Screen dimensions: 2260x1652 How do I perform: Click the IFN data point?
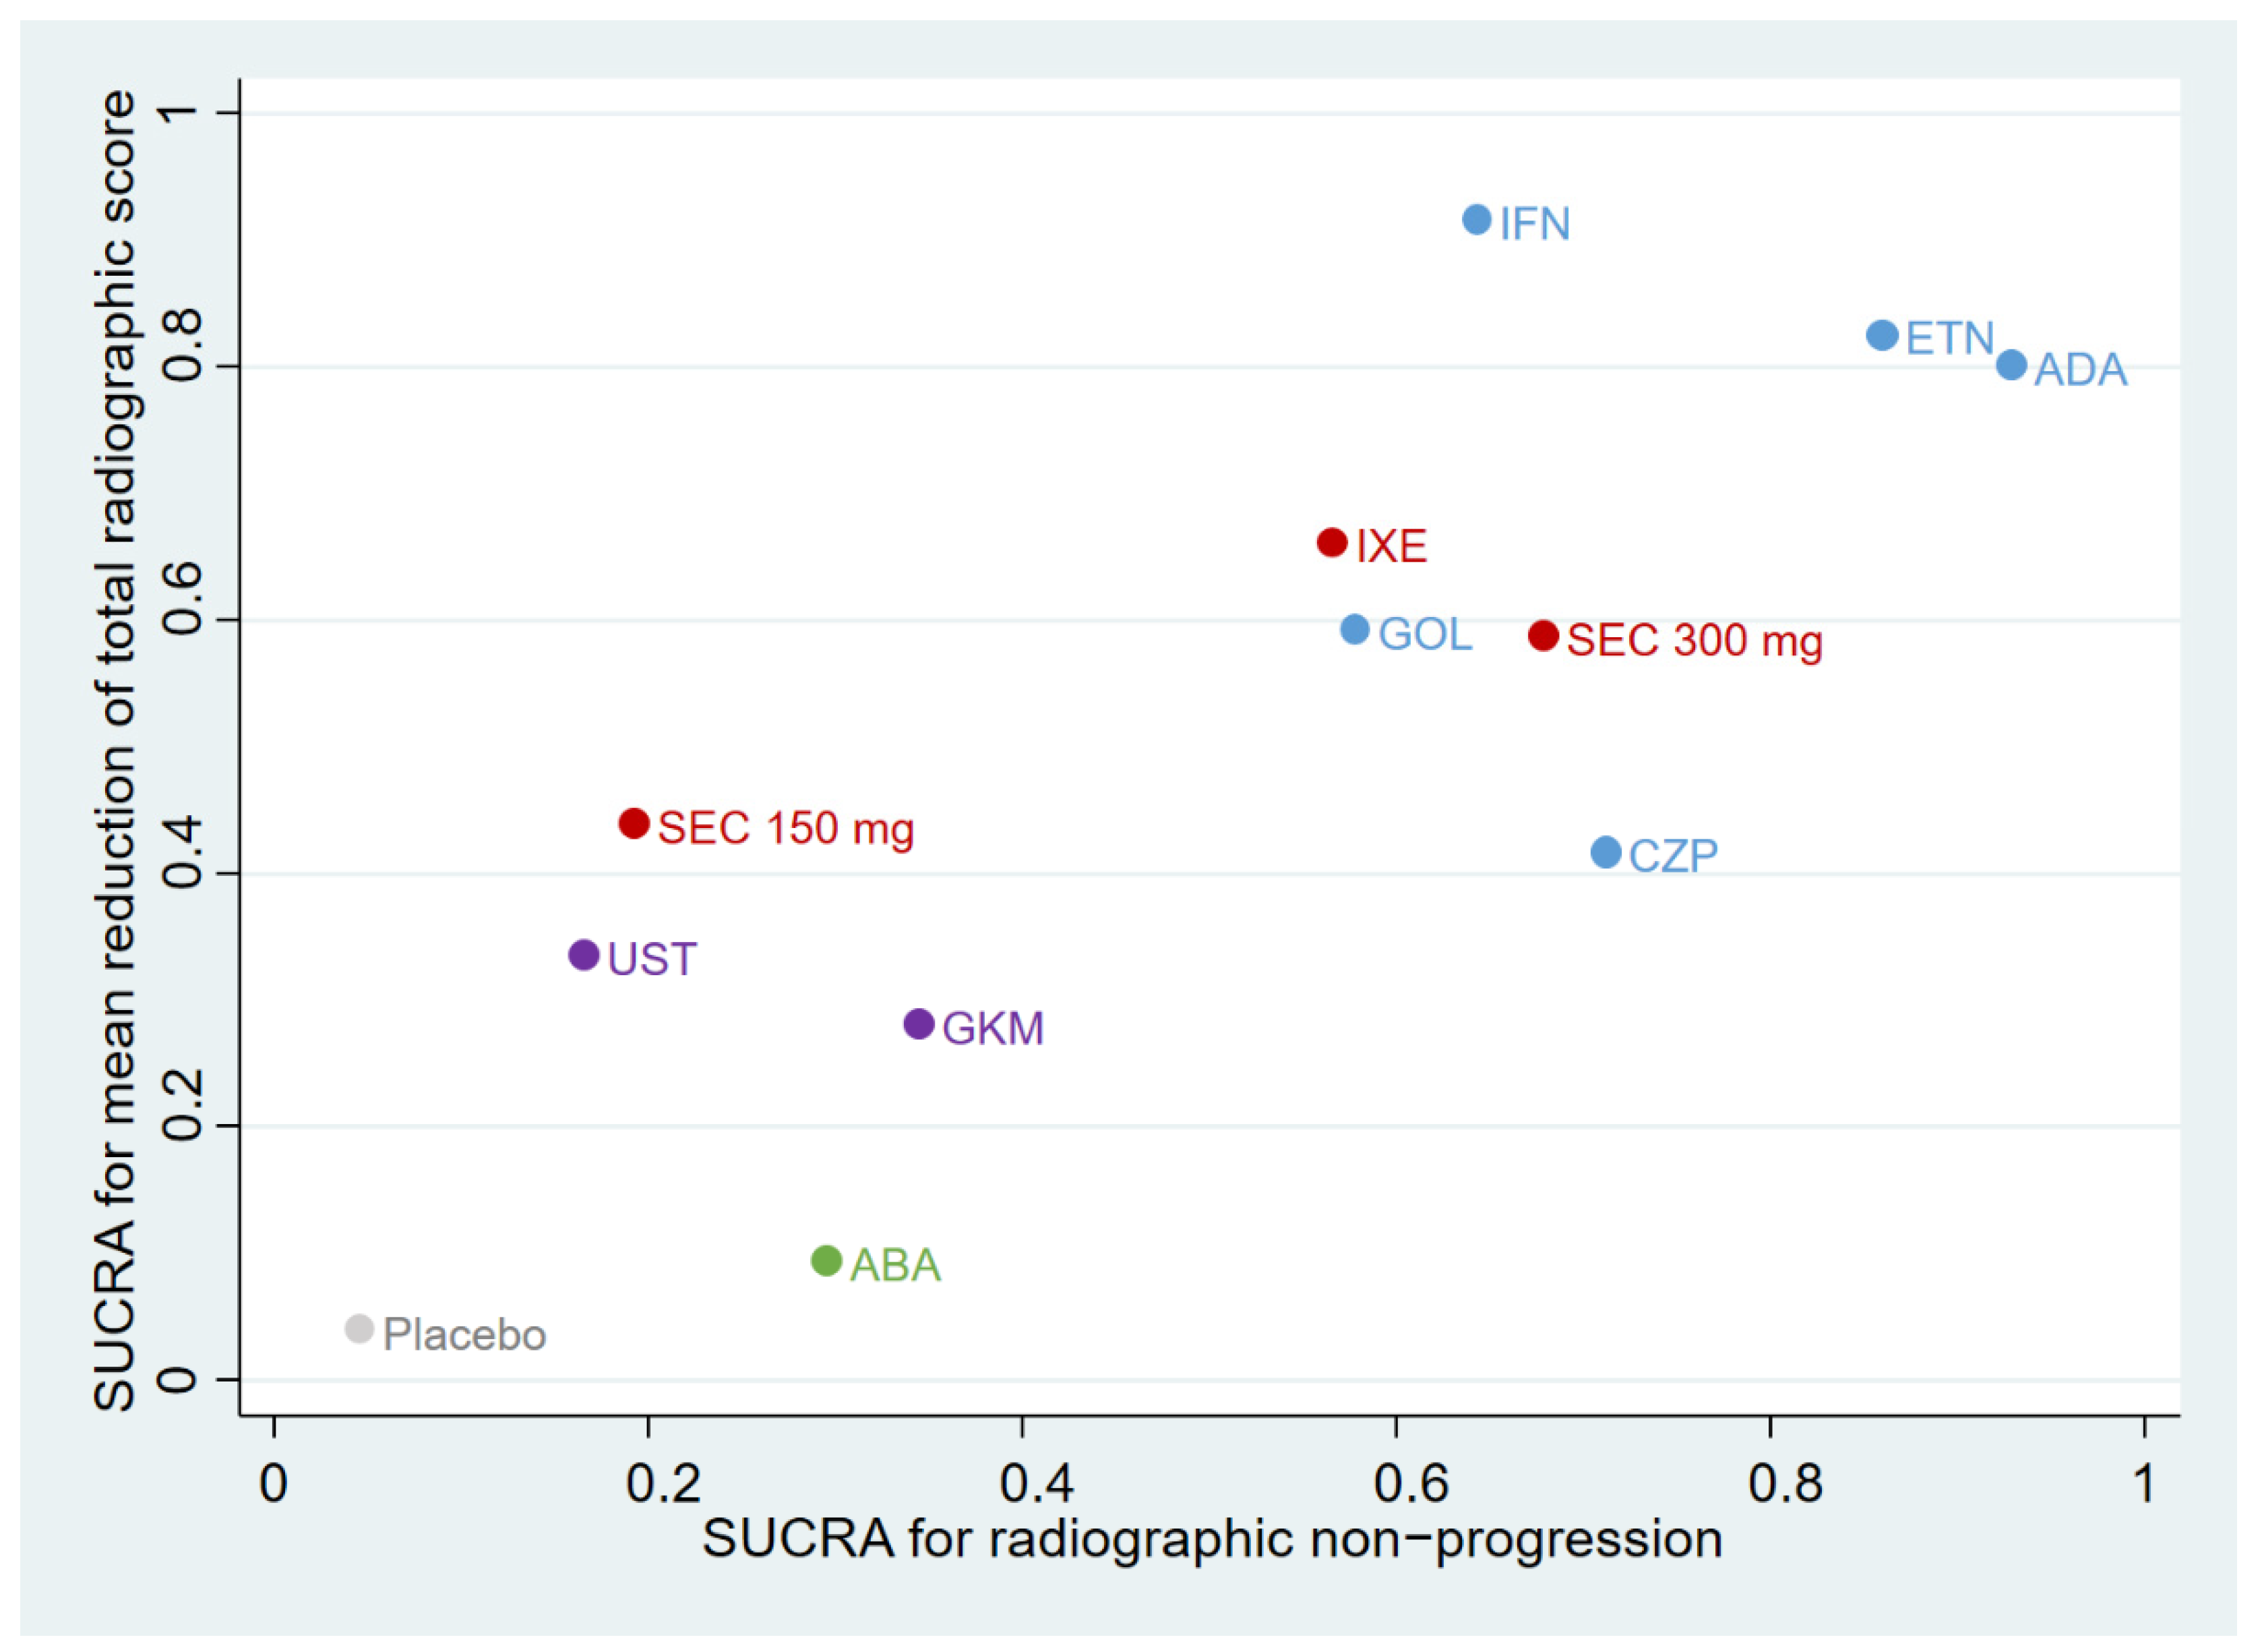pyautogui.click(x=1476, y=220)
